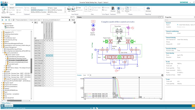Image resolution: width=195 pixels, height=110 pixels.
Task: Click the Clear input basket button
Action: click(78, 8)
